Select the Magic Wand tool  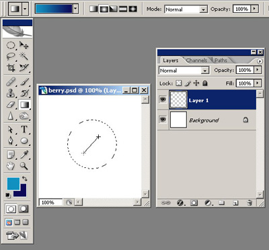[24, 56]
